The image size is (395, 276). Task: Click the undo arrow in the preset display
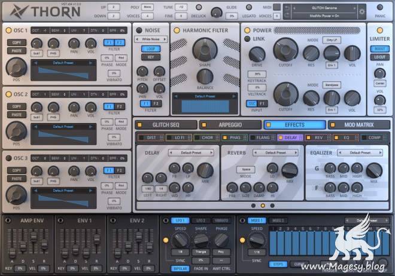pos(287,8)
